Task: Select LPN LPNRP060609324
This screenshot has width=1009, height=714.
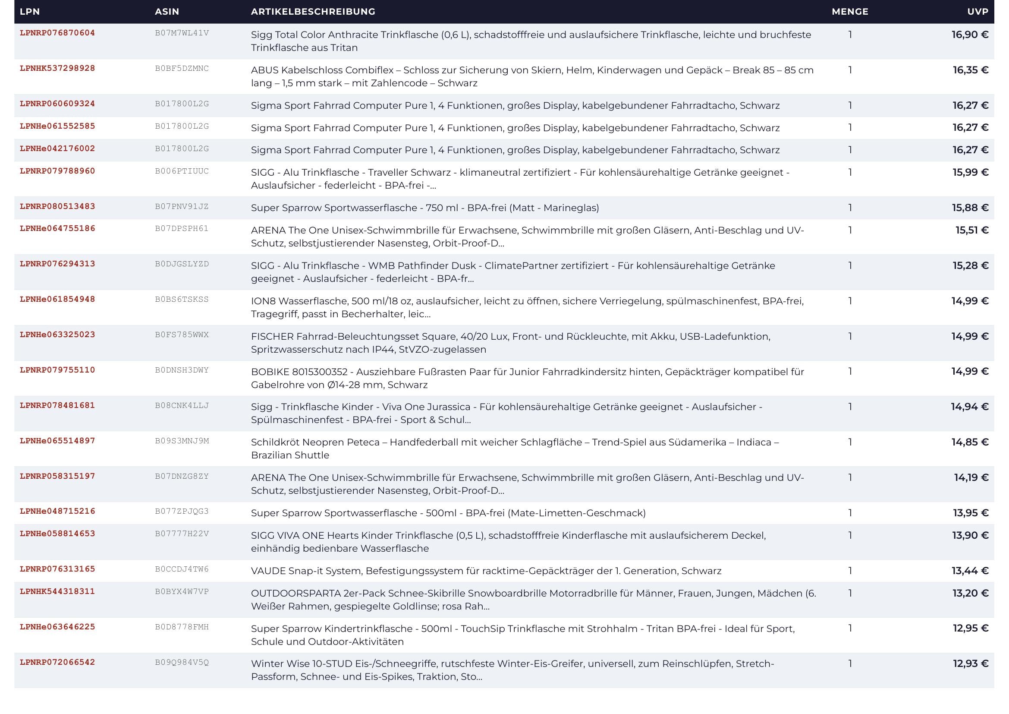Action: tap(57, 104)
